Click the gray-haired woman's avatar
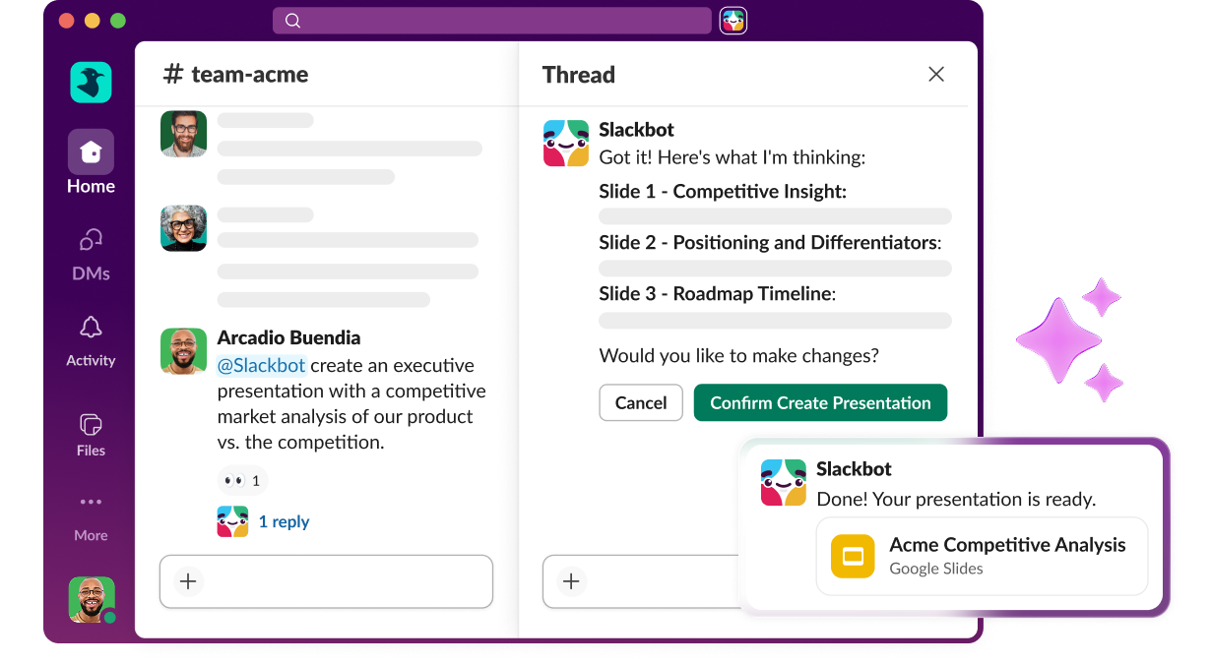The width and height of the screenshot is (1211, 664). (183, 228)
